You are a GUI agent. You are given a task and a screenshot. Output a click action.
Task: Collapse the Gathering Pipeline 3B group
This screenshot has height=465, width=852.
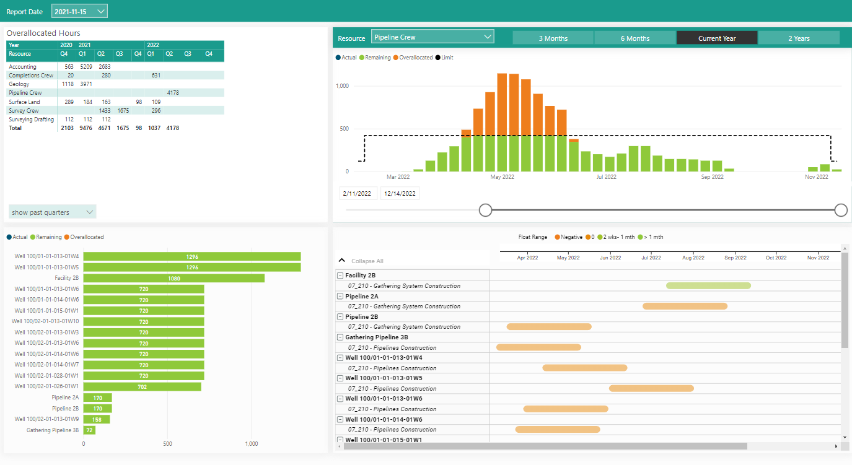click(340, 337)
